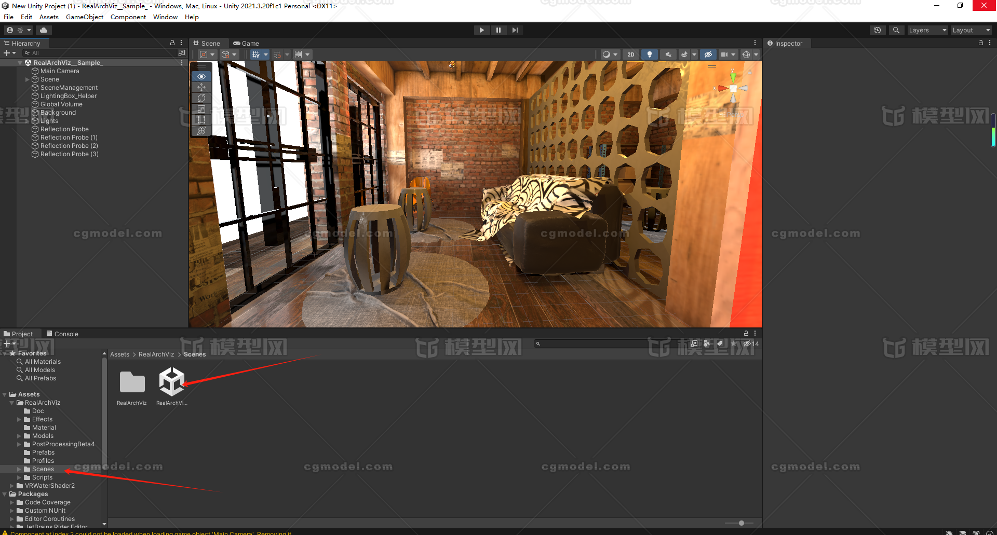Open the search tool in the top toolbar
This screenshot has height=535, width=997.
click(896, 30)
